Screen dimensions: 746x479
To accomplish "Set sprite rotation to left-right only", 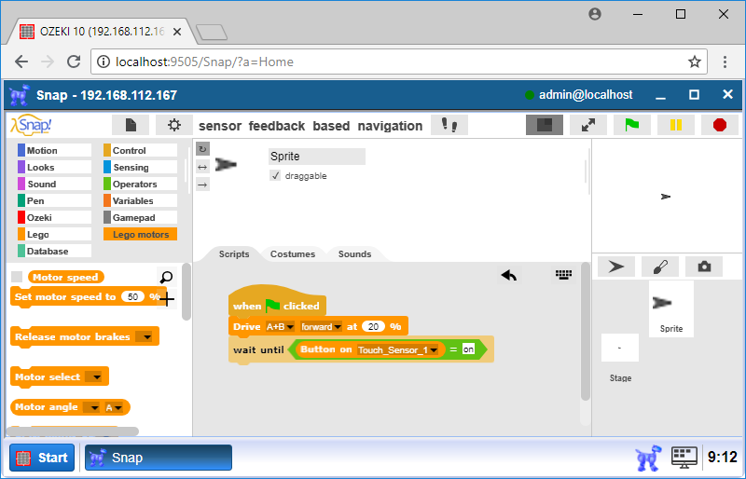I will (202, 167).
